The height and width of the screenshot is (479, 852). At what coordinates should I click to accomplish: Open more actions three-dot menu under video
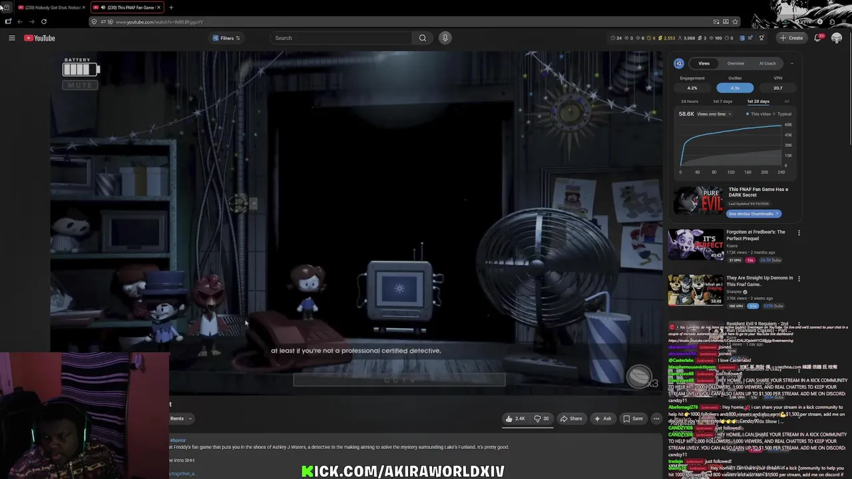click(x=656, y=418)
